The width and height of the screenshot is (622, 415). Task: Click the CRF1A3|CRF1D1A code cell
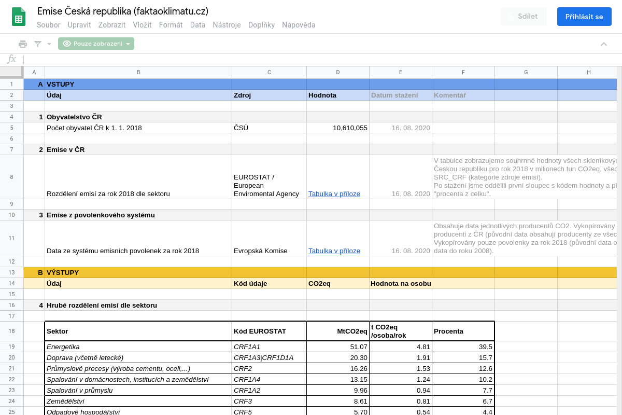(269, 357)
